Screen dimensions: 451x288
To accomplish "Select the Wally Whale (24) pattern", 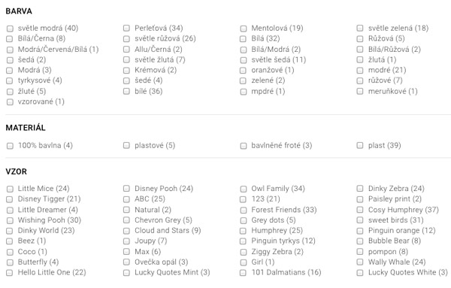I will tap(360, 262).
